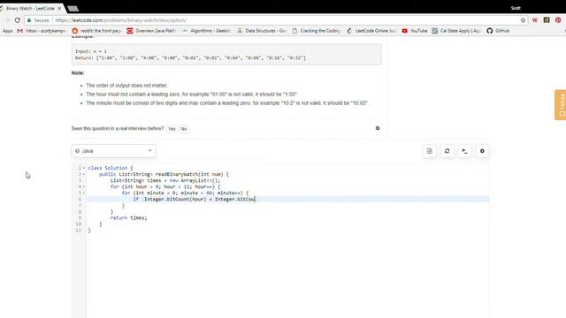Open editor settings gear icon
Viewport: 566px width, 318px height.
click(x=482, y=151)
